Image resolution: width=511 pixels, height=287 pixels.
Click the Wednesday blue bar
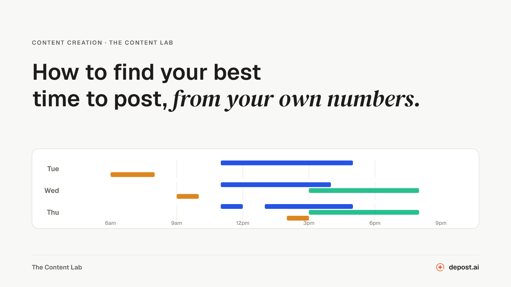click(x=276, y=185)
